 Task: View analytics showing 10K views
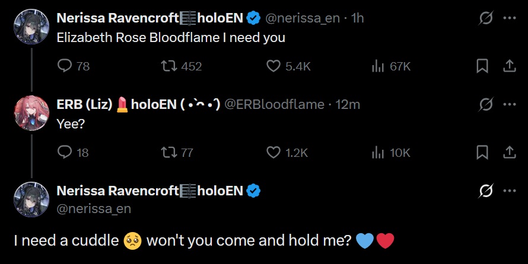click(x=377, y=153)
